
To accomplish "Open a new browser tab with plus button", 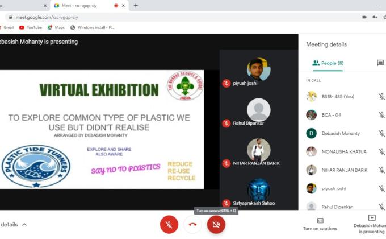I will click(136, 6).
